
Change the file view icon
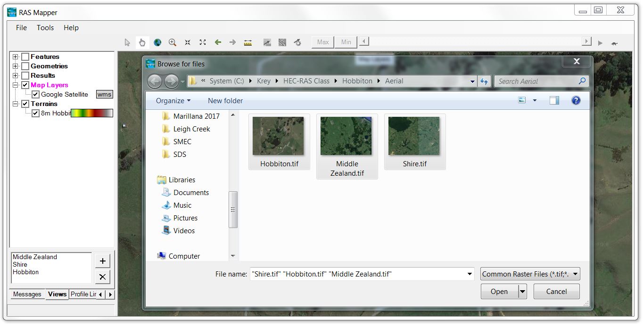522,100
